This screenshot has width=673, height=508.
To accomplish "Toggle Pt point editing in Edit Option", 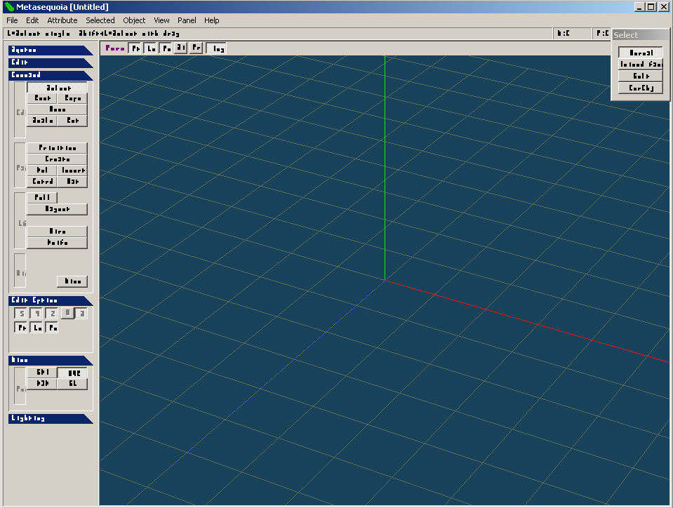I will point(22,328).
